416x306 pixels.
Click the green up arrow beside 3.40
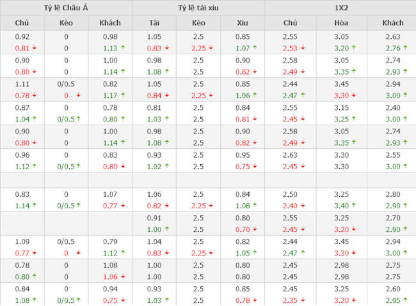tap(354, 205)
